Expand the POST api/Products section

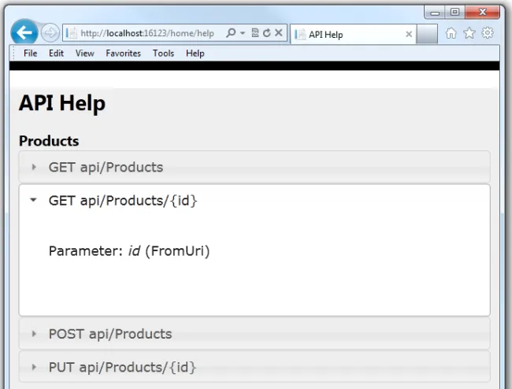coord(109,334)
